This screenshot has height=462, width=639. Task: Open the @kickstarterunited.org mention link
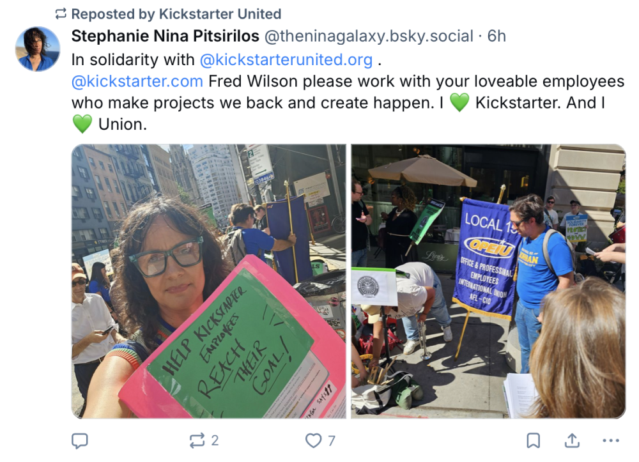[286, 60]
